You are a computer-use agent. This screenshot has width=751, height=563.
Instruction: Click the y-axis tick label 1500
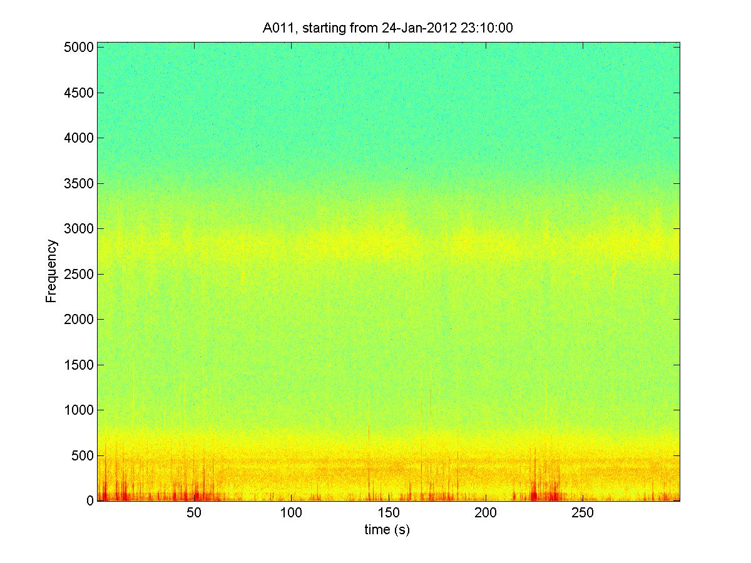tap(79, 365)
